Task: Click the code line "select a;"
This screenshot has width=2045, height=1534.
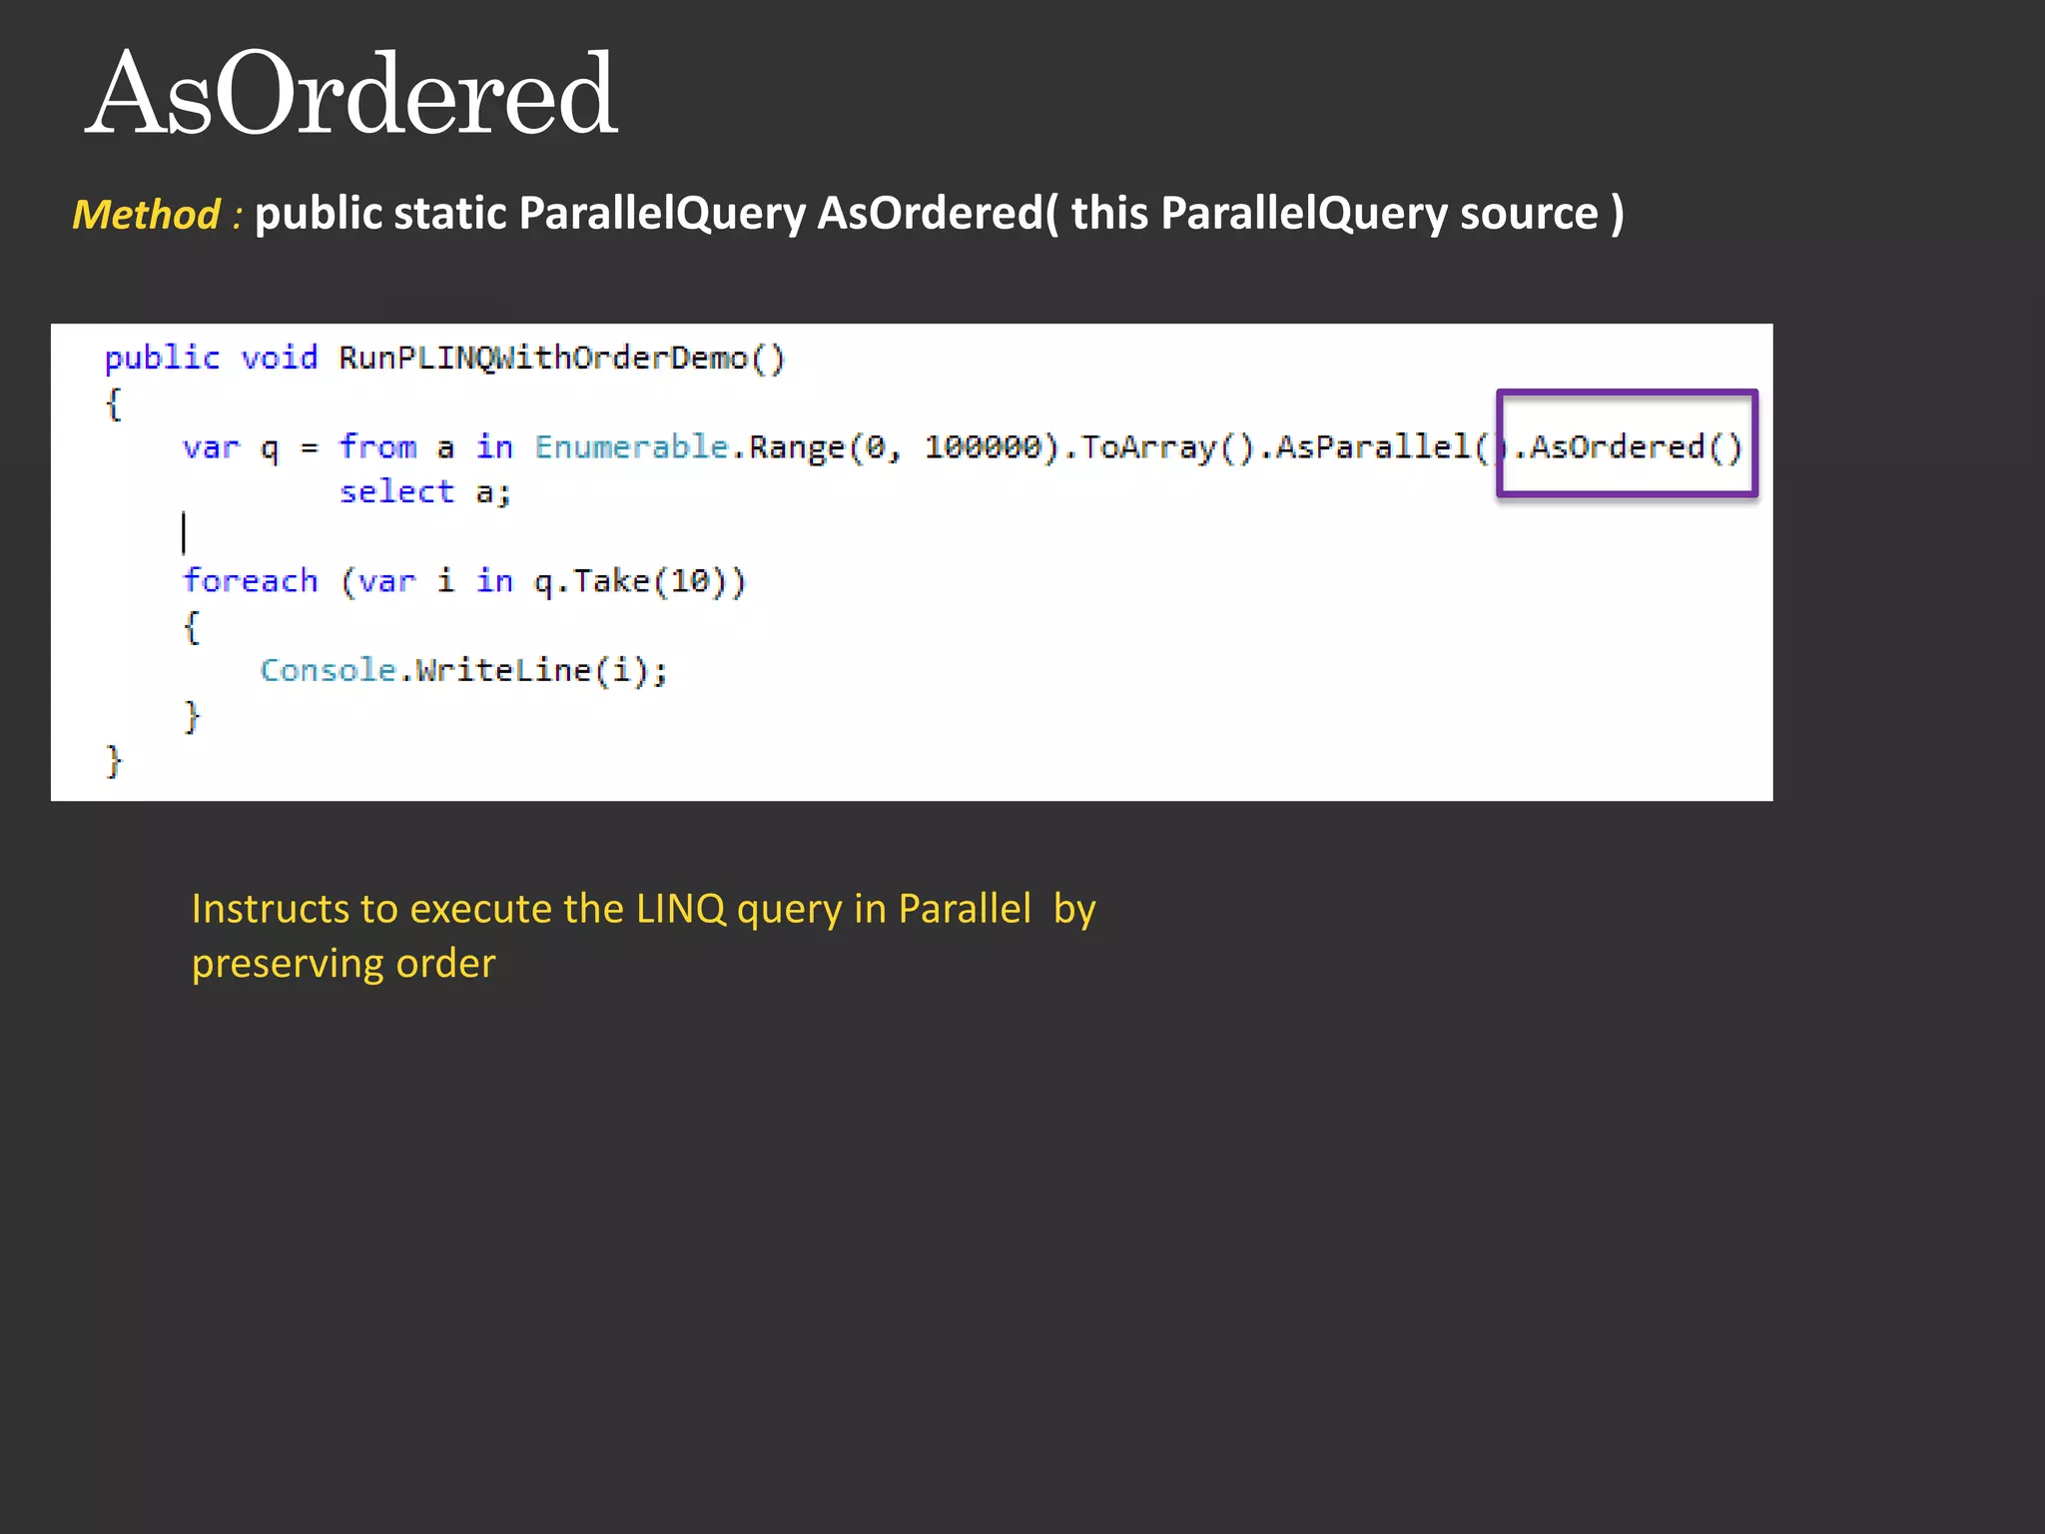Action: pos(425,491)
